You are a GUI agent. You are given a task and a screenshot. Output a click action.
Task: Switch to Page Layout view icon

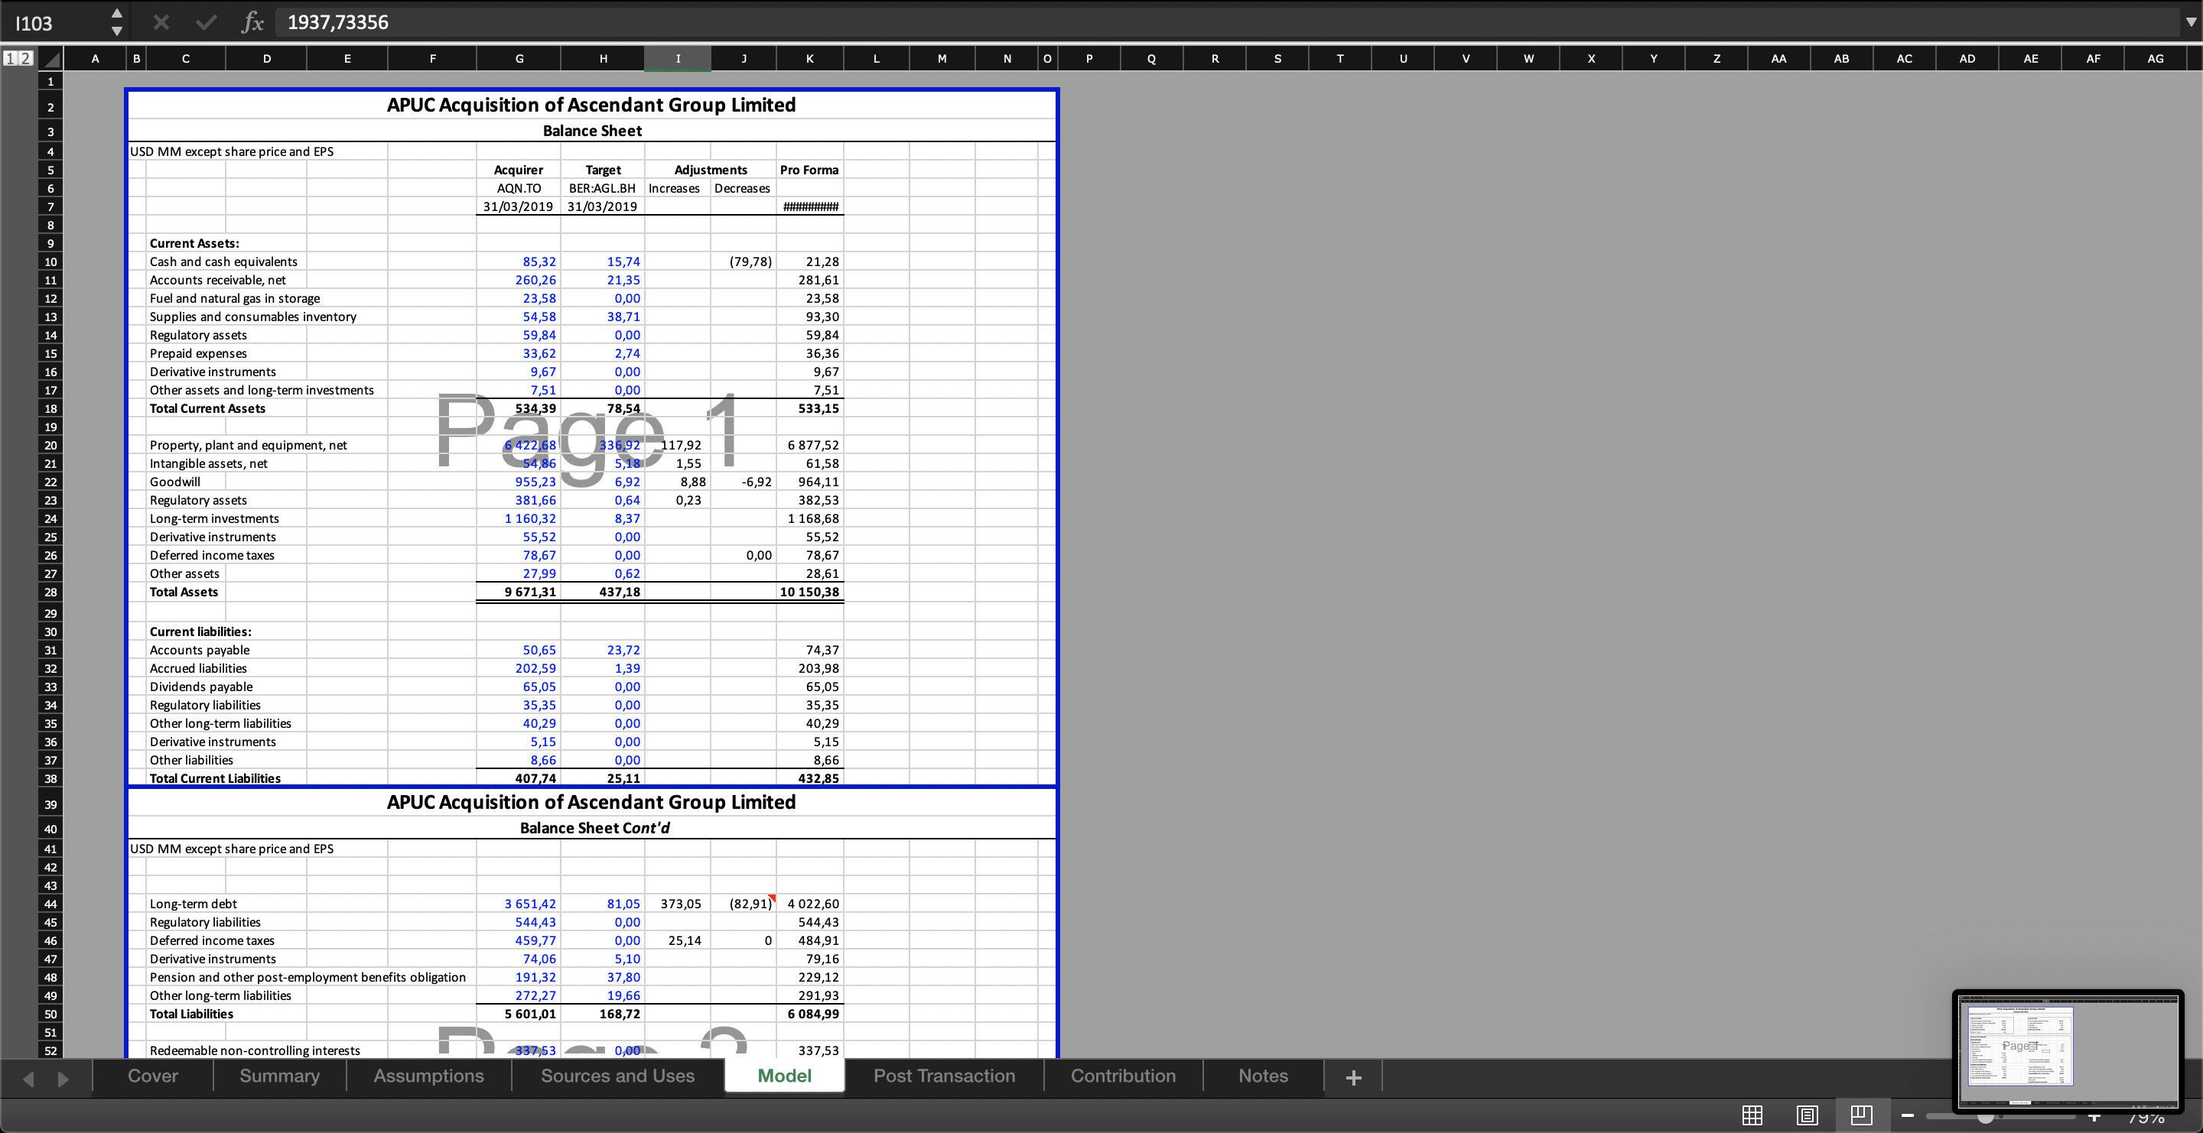(1807, 1115)
